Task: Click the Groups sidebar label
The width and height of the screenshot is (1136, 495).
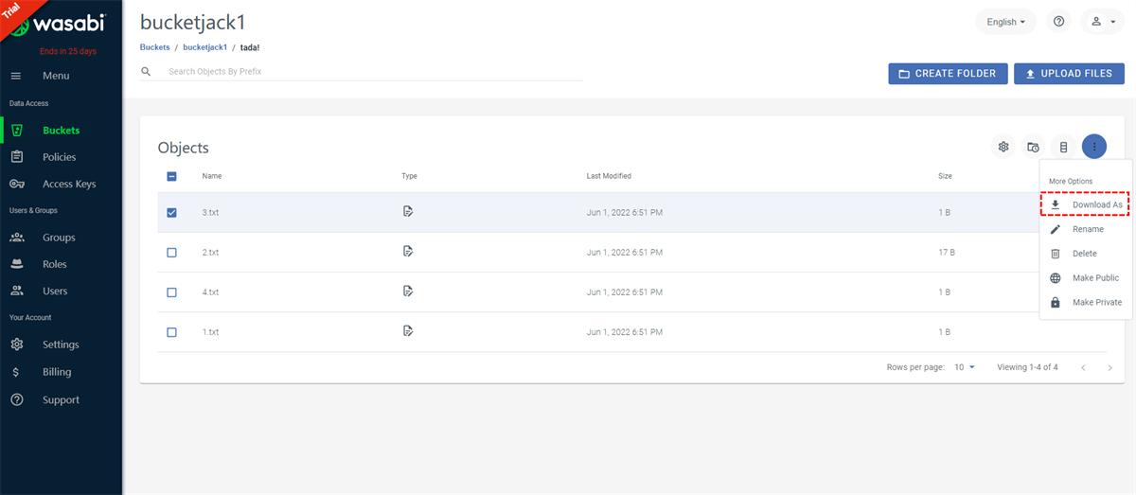Action: click(x=59, y=238)
